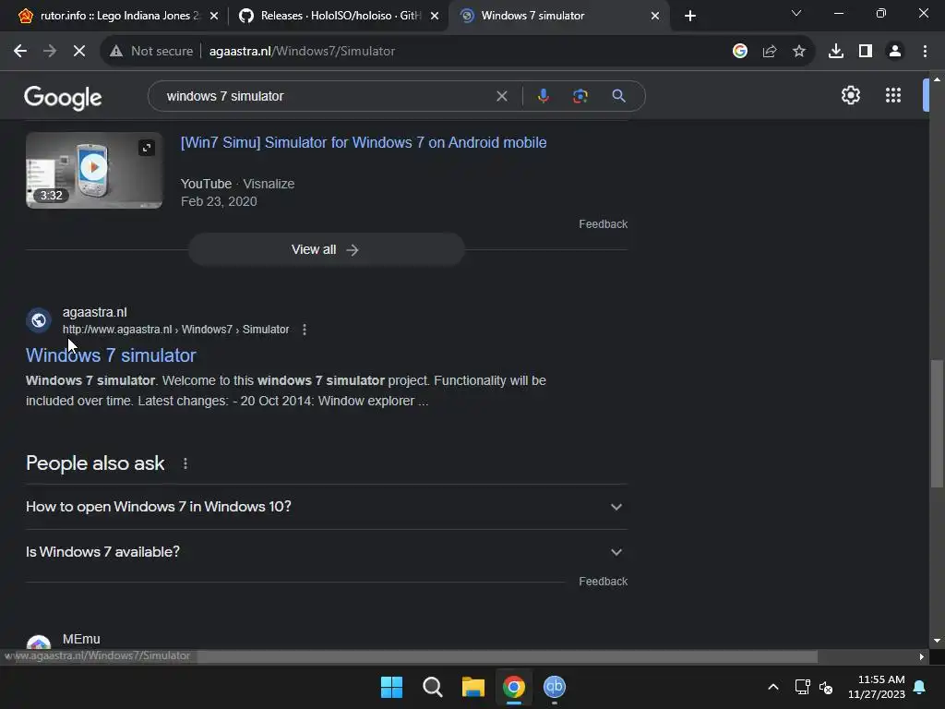
Task: Open Chrome profile menu
Action: coord(895,52)
